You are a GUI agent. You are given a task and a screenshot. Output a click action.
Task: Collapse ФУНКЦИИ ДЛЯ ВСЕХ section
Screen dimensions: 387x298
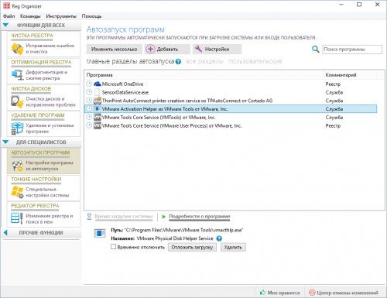[5, 26]
